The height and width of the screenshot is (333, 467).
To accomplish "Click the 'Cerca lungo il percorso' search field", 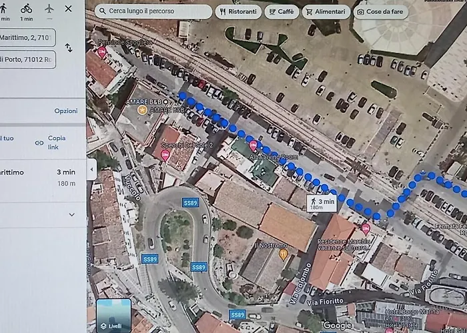I will click(153, 11).
